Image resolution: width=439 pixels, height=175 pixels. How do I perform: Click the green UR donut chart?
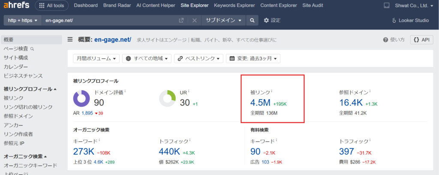point(168,99)
